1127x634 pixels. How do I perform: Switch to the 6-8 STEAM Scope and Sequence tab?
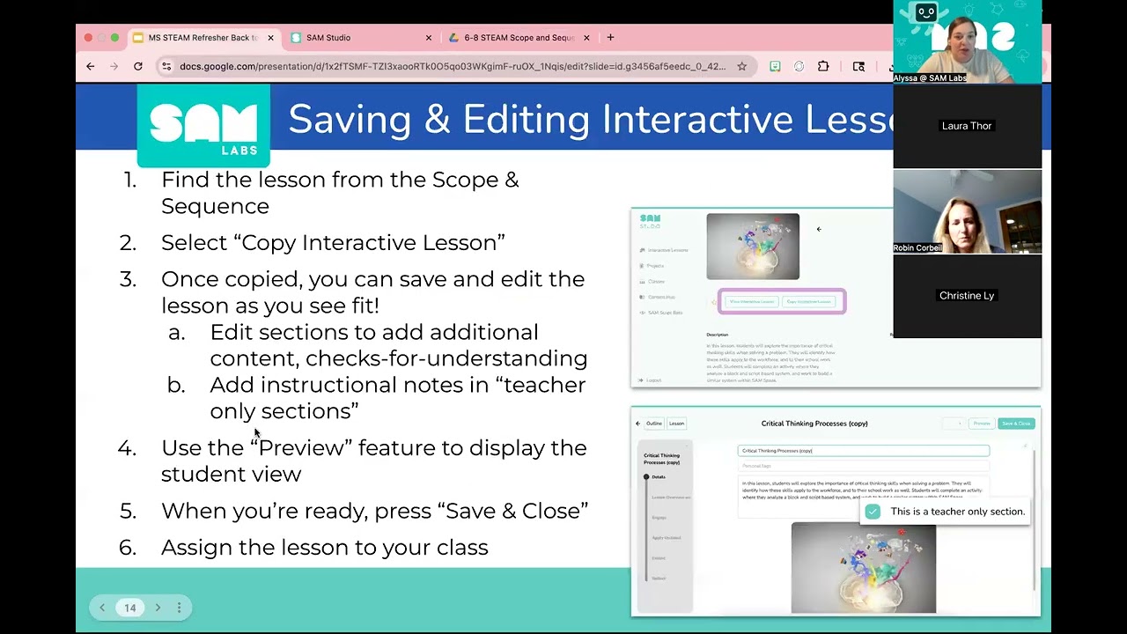click(519, 38)
